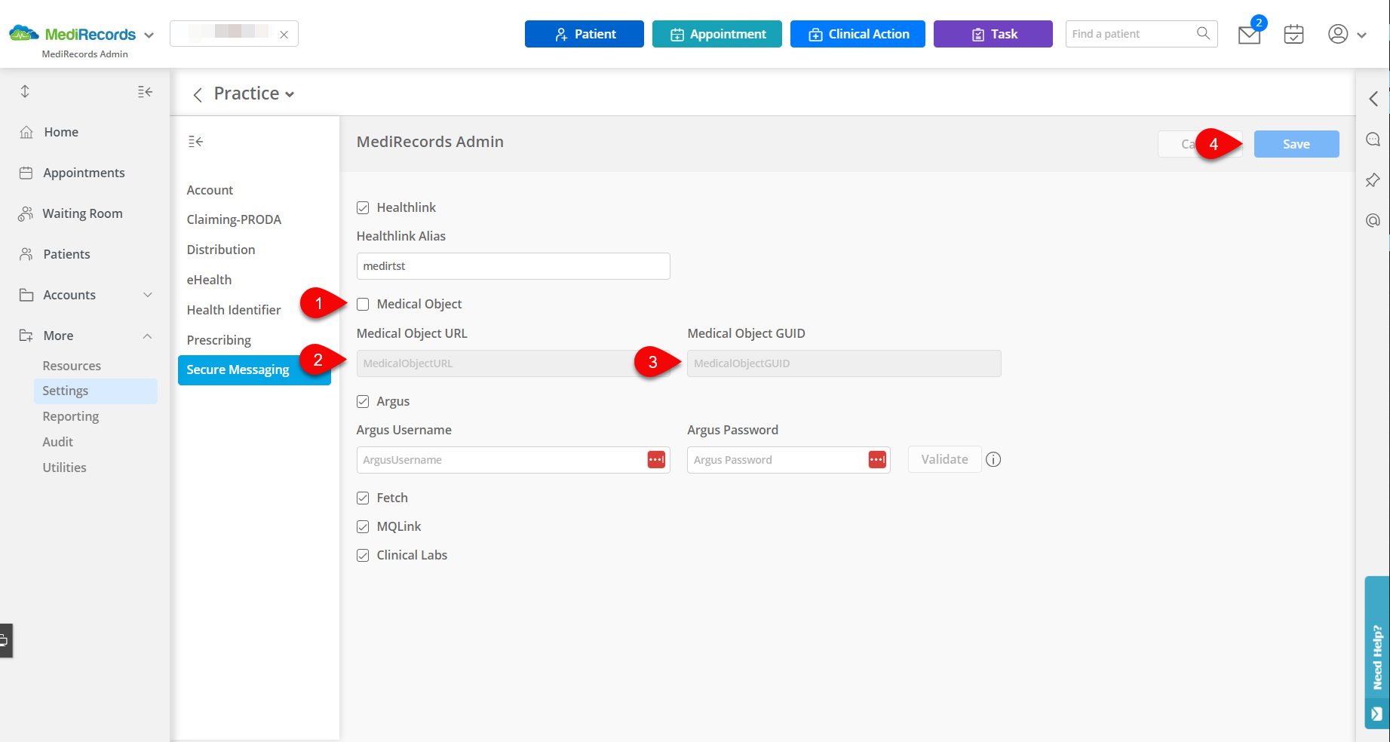
Task: Click the Waiting Room people icon
Action: tap(26, 213)
